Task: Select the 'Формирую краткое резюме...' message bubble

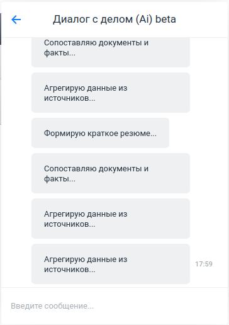Action: point(100,133)
